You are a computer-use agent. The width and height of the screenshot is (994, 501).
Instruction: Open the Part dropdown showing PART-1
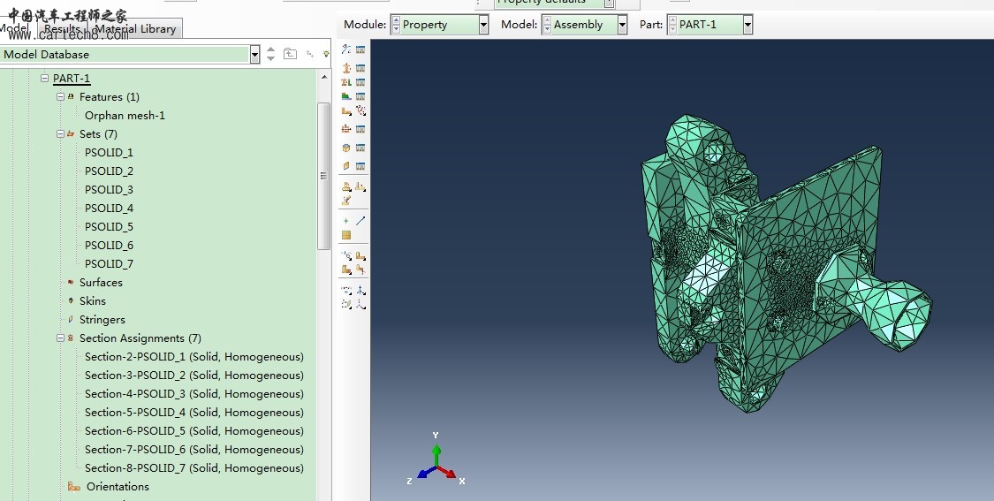pyautogui.click(x=747, y=25)
